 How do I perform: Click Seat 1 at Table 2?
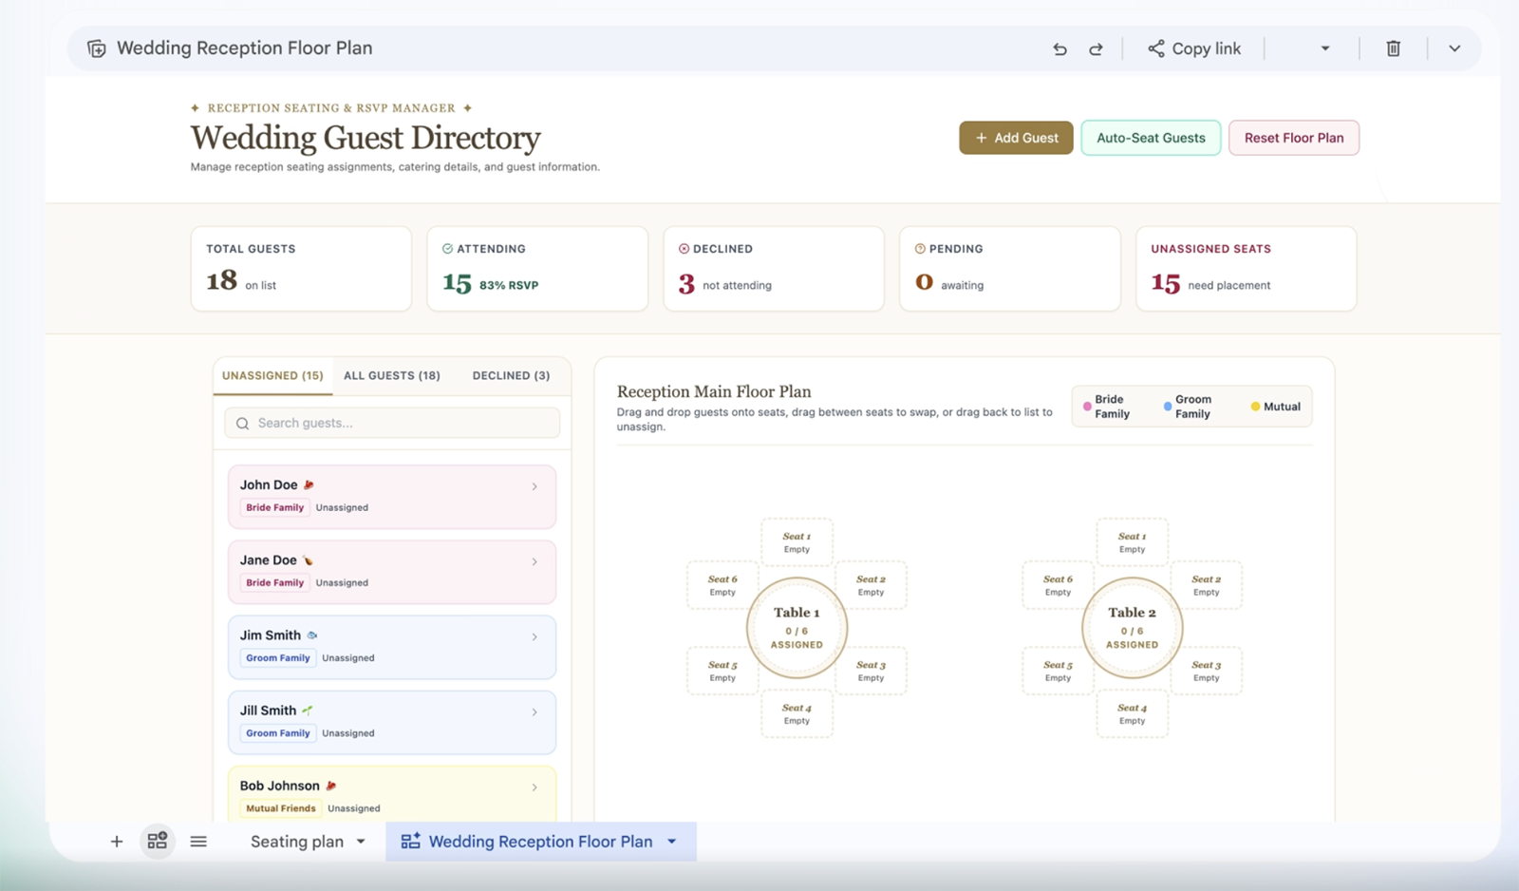coord(1132,542)
